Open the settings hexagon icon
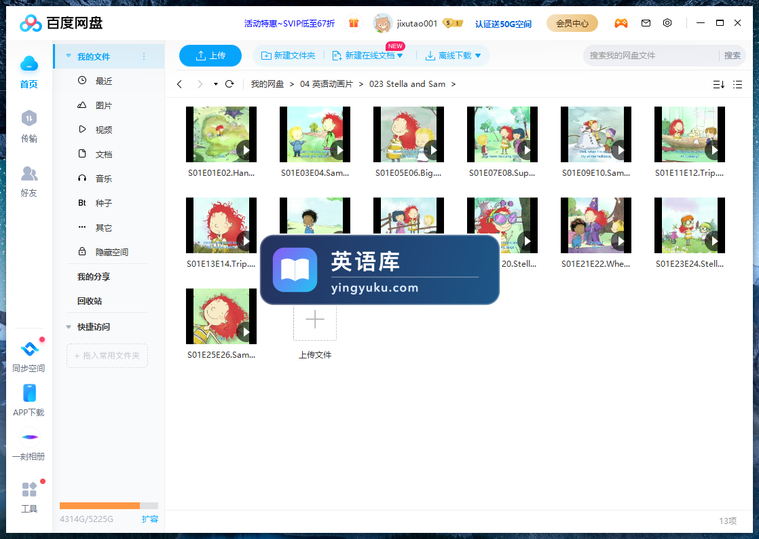Screen dimensions: 759x539 pyautogui.click(x=667, y=22)
